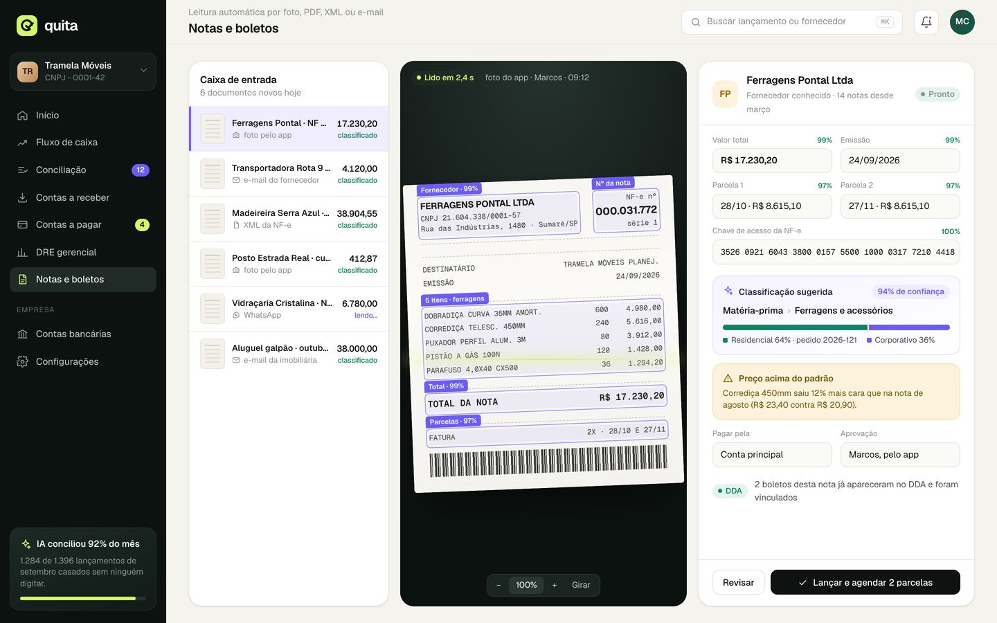Open notifications with the bell icon
Viewport: 997px width, 623px height.
click(x=926, y=22)
